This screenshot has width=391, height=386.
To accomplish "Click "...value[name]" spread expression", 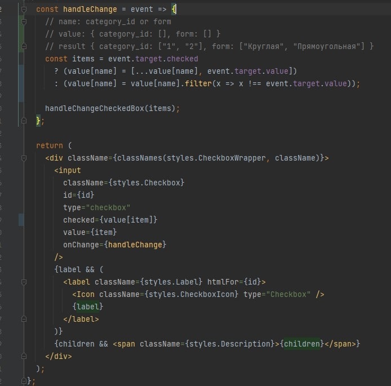I will click(x=167, y=72).
